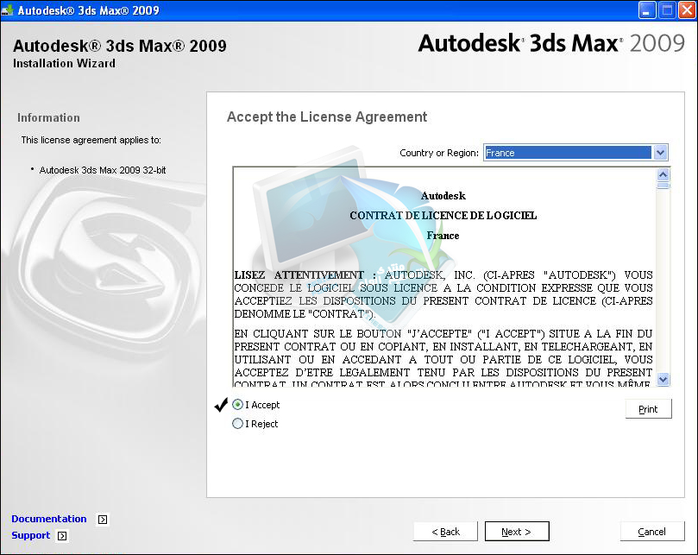Screen dimensions: 698x555
Task: Click the 'Installation Wizard' subtitle
Action: [64, 63]
